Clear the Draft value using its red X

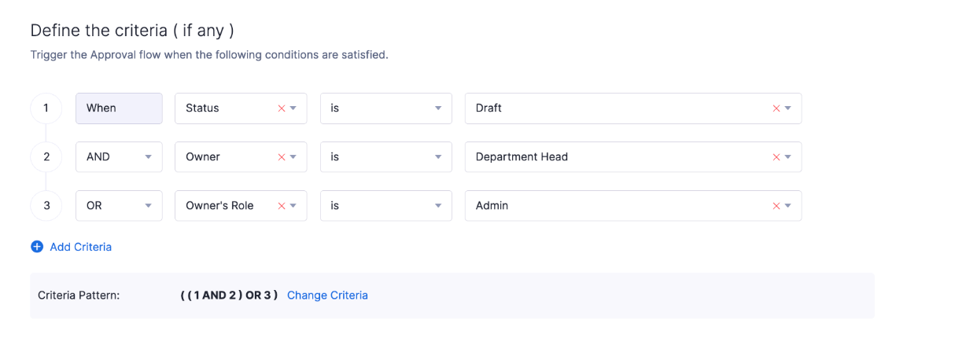(x=776, y=108)
